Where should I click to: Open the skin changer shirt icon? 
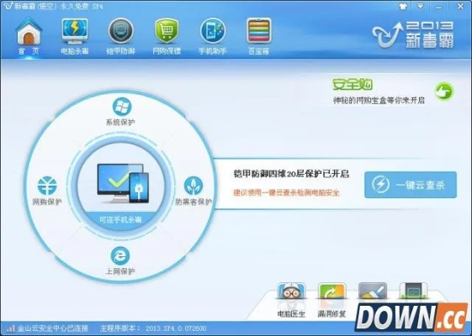[403, 7]
